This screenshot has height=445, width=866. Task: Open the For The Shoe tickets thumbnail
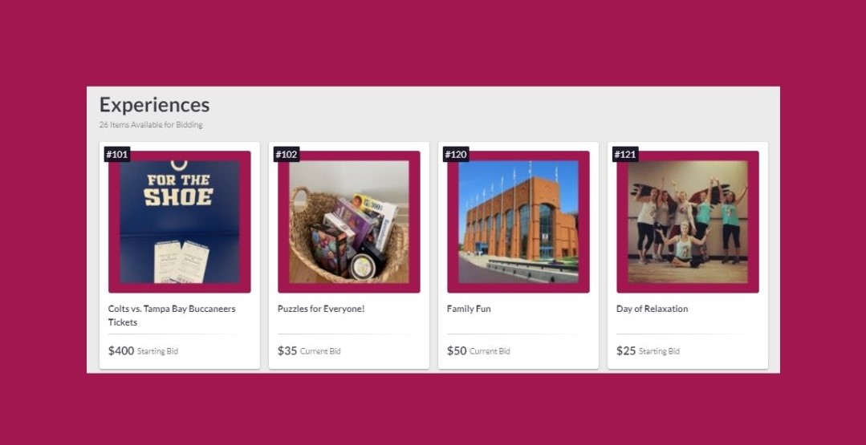180,221
